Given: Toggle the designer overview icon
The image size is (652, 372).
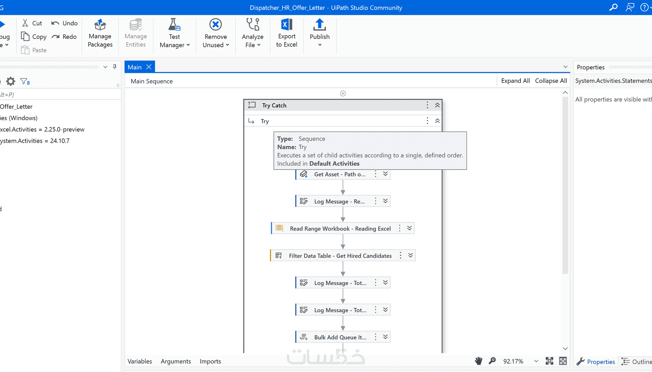Looking at the screenshot, I should click(563, 361).
